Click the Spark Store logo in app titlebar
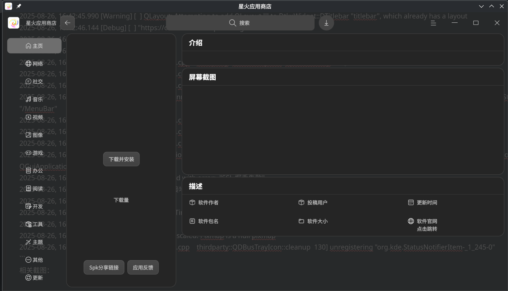 click(x=14, y=23)
